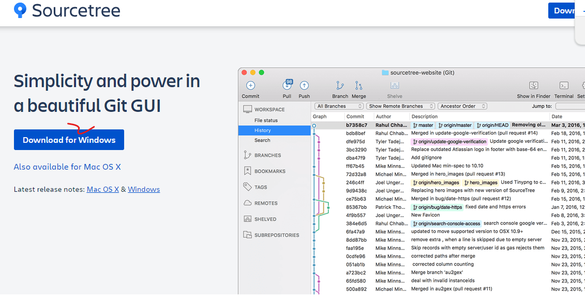Click the BRANCHES section icon
The image size is (585, 298).
point(247,155)
